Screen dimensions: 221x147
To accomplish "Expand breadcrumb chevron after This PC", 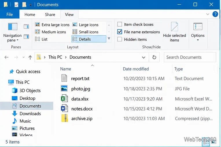I will 66,57.
